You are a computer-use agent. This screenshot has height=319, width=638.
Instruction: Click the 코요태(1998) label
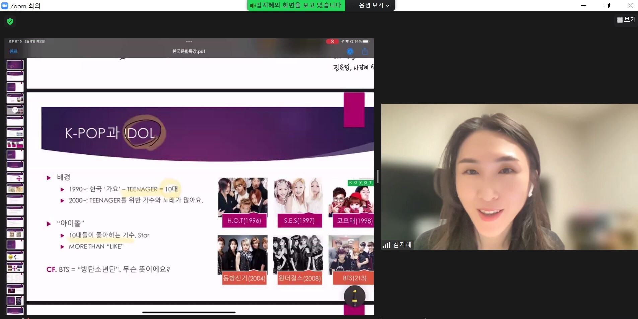(353, 221)
